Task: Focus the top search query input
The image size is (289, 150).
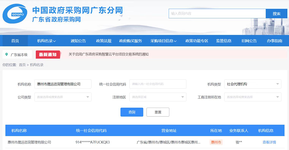Action: [x=217, y=14]
